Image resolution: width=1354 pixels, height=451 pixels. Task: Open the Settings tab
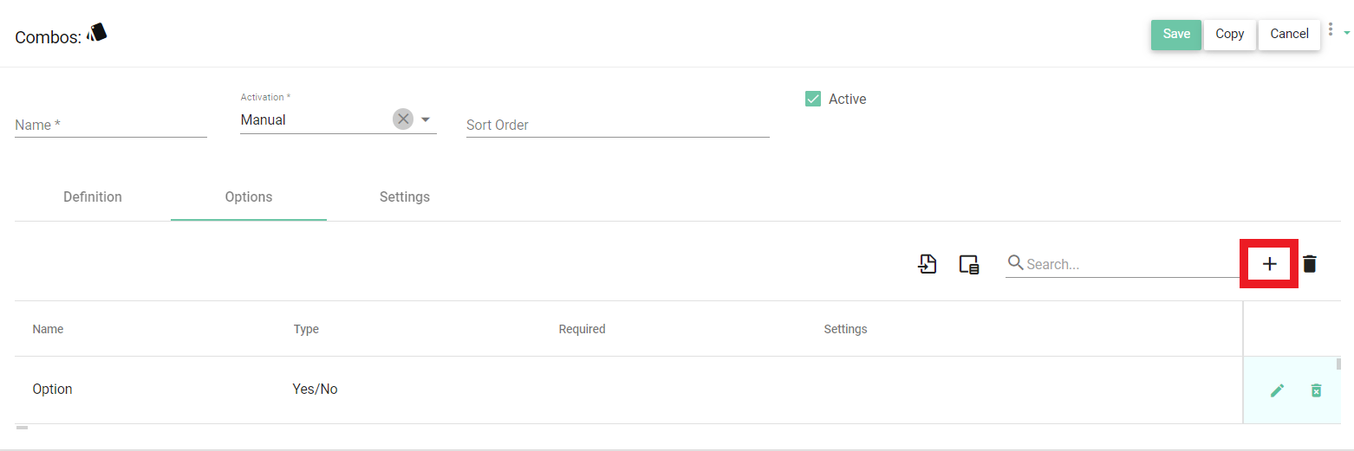tap(404, 197)
